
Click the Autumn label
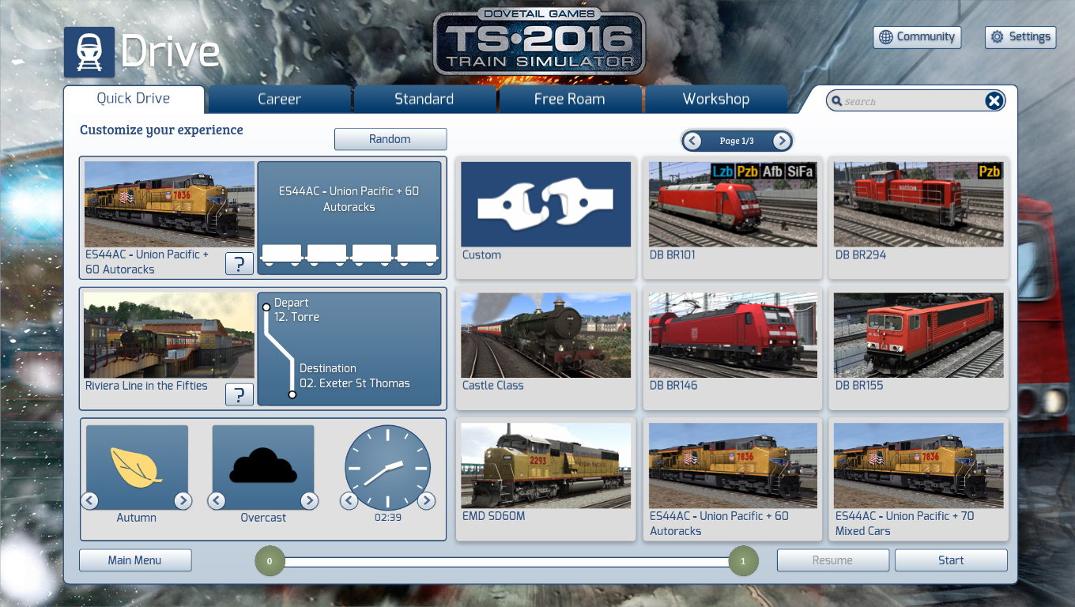[x=137, y=518]
